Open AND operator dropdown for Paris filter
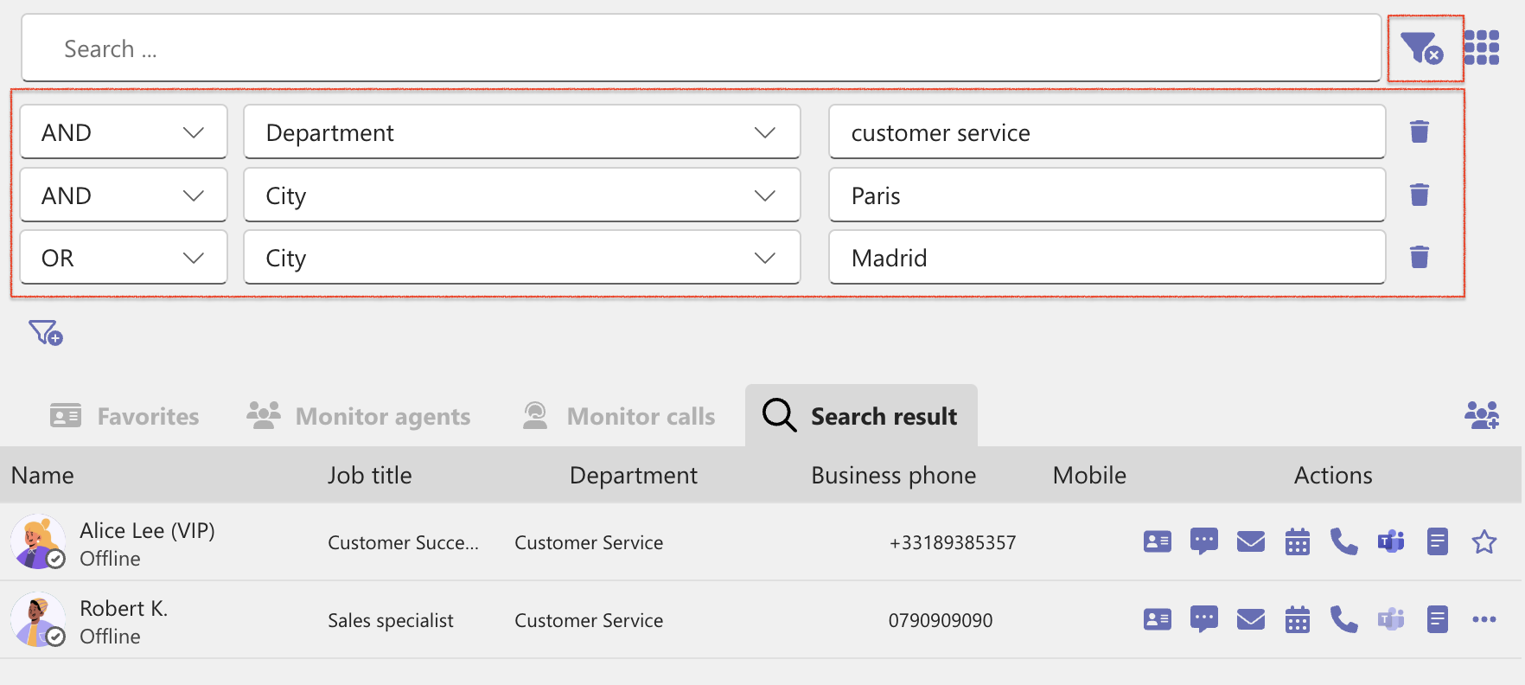 (124, 195)
